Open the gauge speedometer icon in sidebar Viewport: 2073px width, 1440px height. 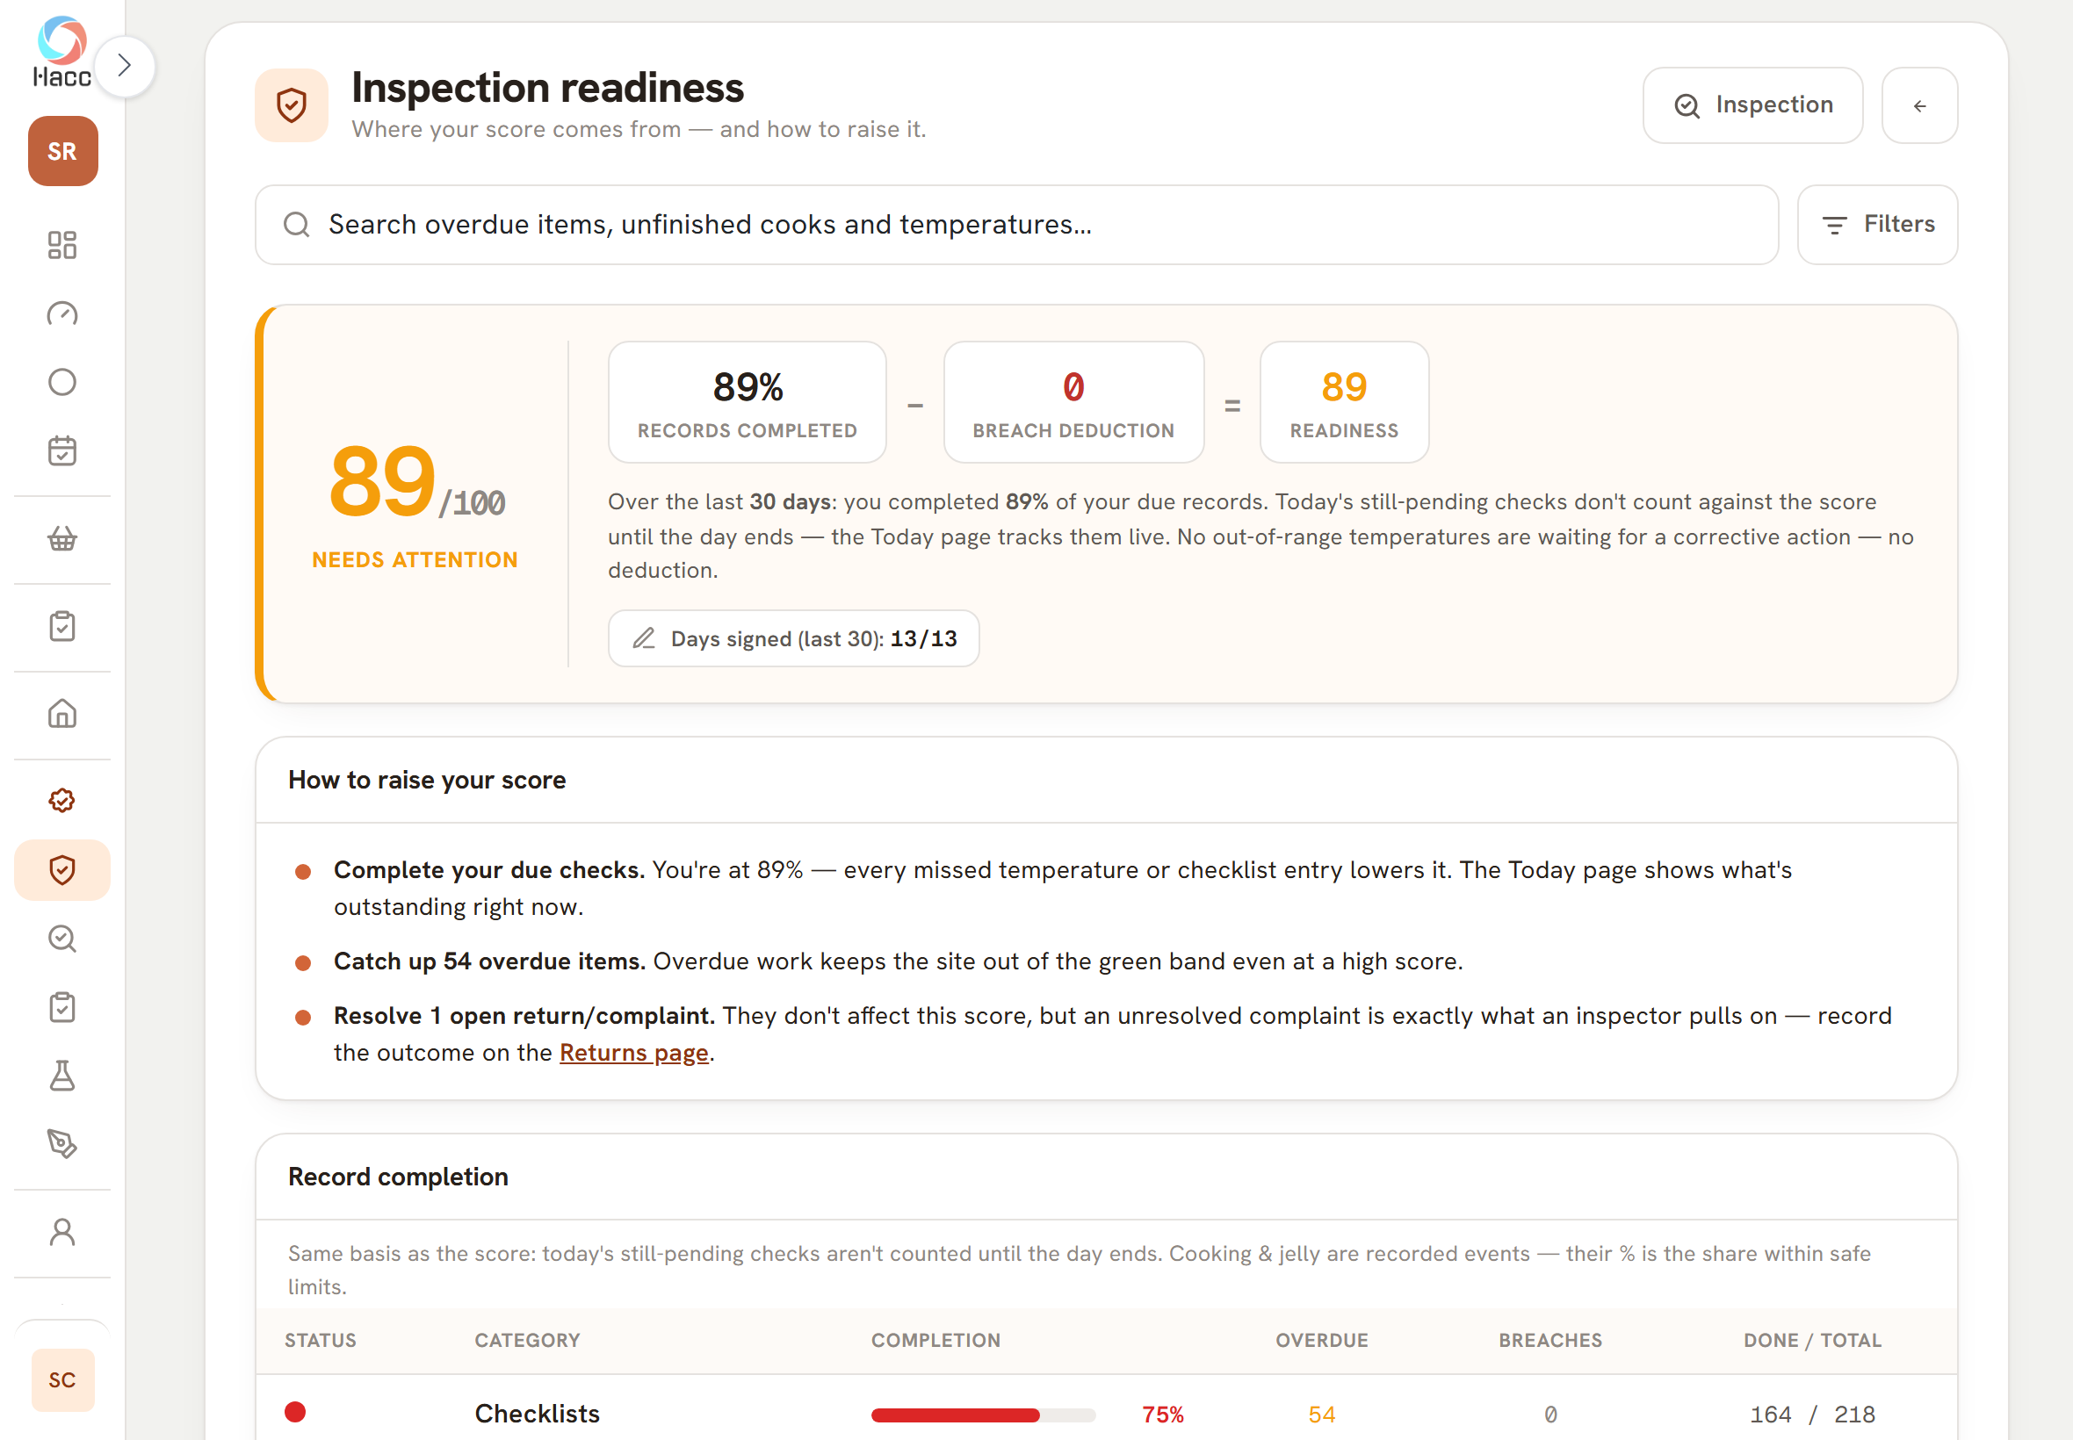click(62, 313)
